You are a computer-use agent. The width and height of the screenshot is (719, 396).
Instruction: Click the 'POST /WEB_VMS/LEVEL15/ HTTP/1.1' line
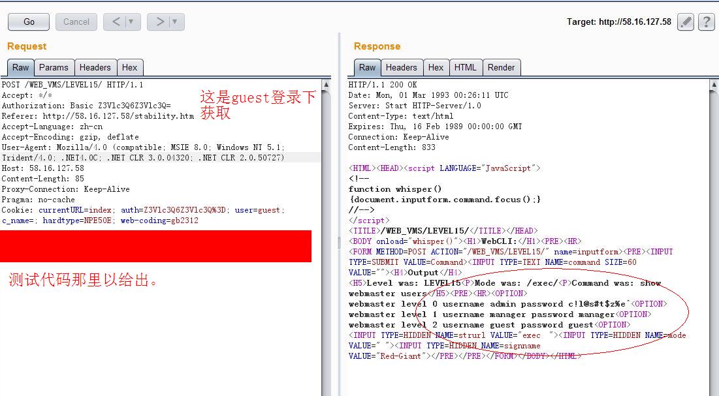[x=72, y=85]
